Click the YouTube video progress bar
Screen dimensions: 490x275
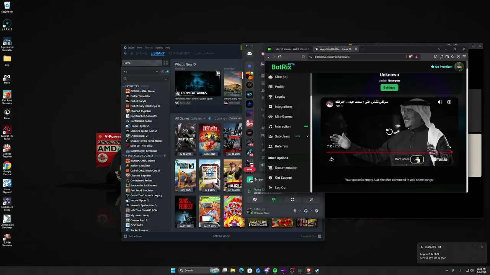389,152
